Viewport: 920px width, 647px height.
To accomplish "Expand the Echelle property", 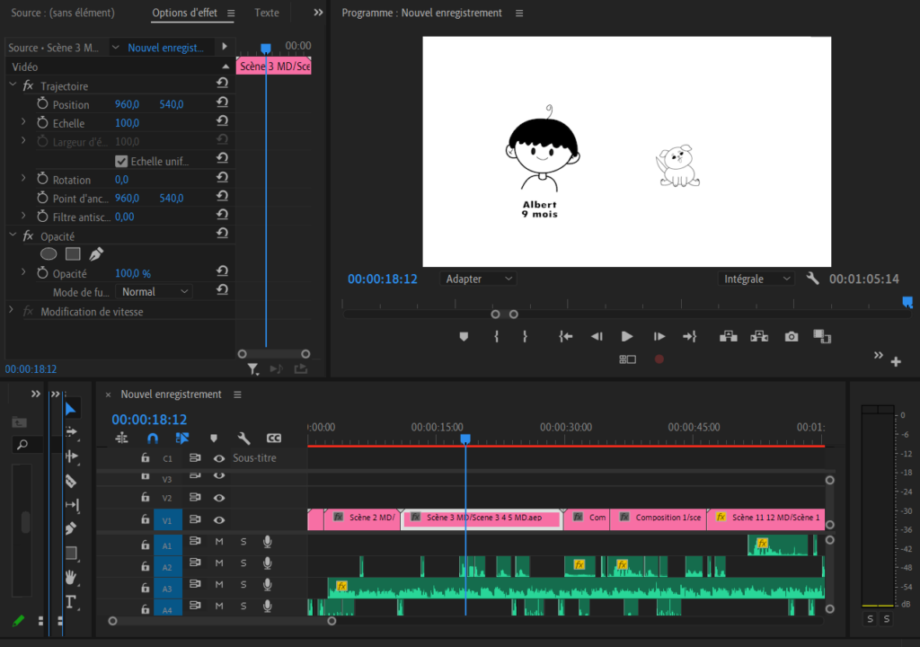I will tap(23, 123).
